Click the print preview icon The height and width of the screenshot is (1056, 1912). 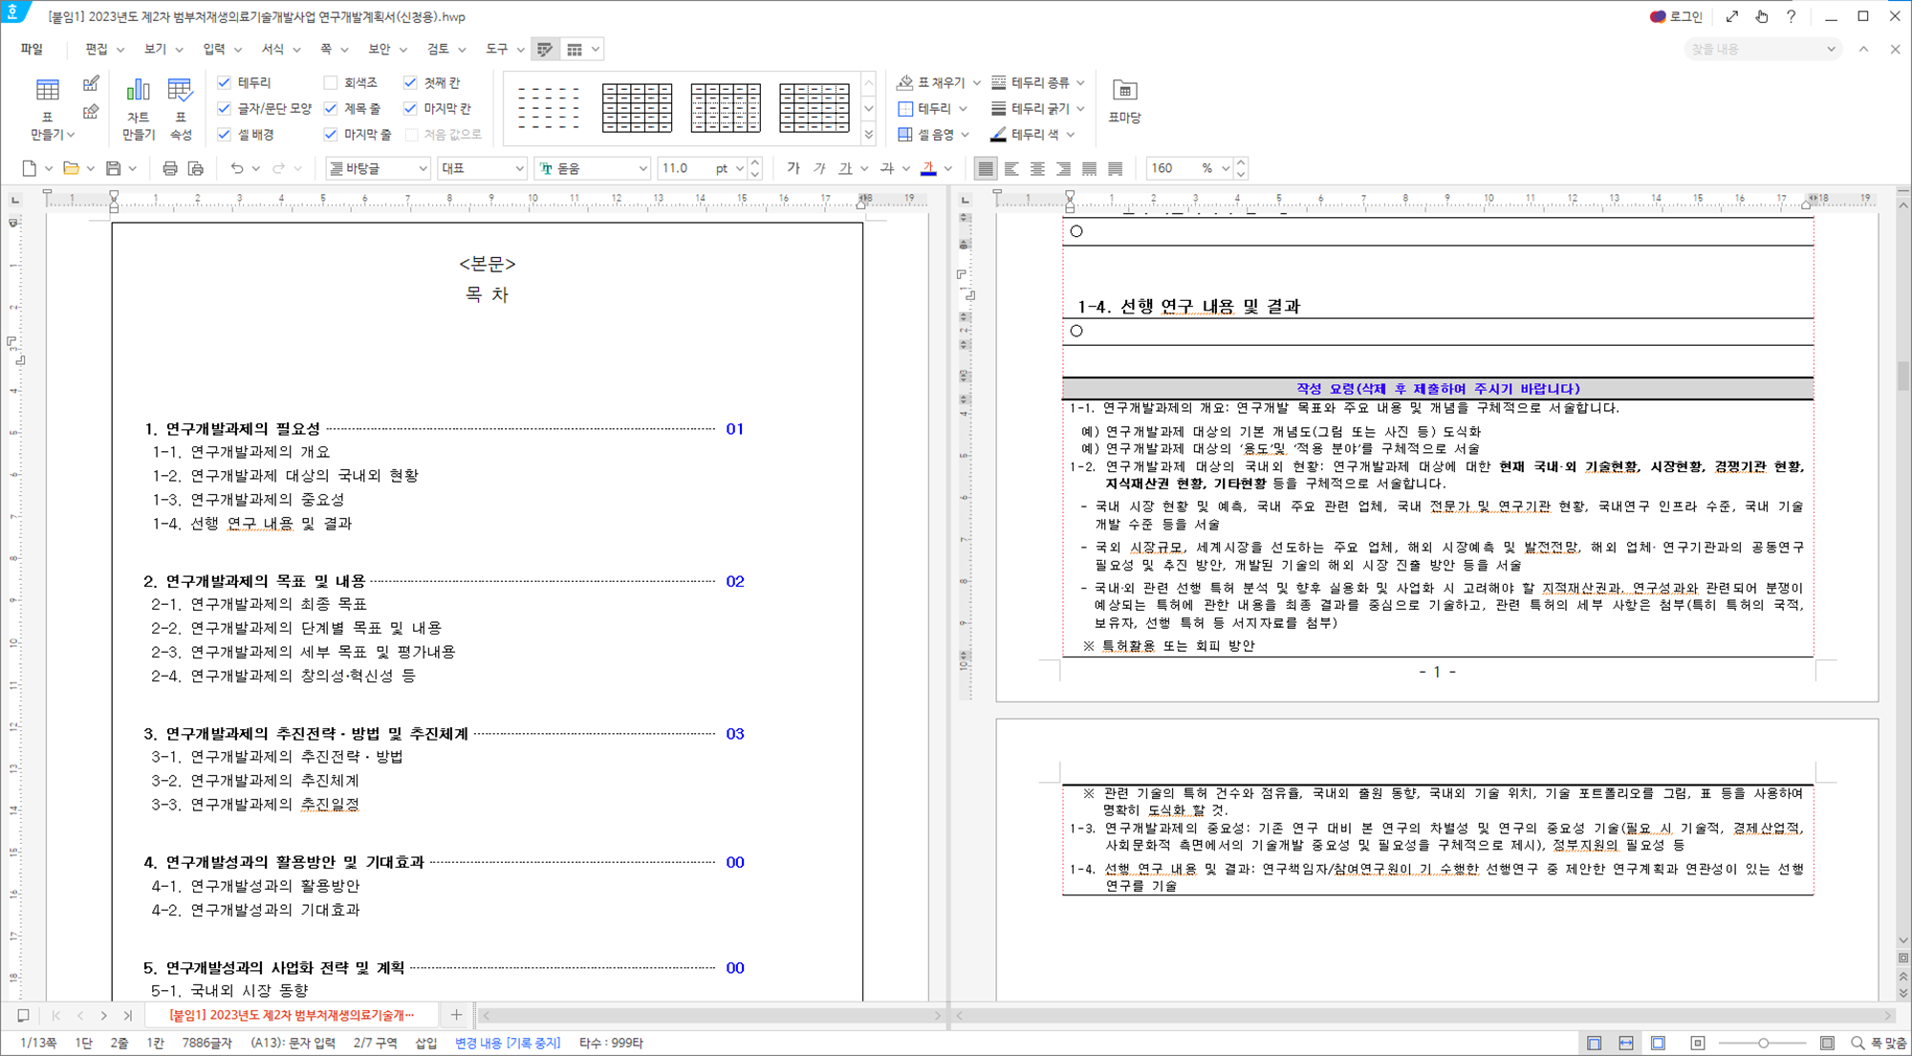[196, 169]
